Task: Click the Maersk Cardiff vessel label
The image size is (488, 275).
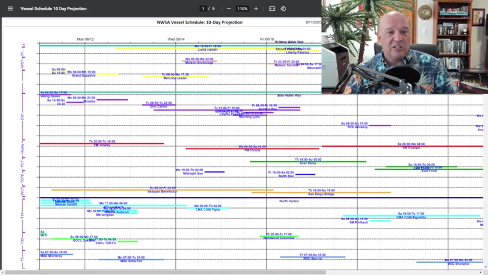Action: point(66,205)
